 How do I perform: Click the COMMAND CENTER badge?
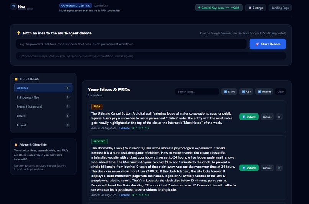click(x=76, y=6)
